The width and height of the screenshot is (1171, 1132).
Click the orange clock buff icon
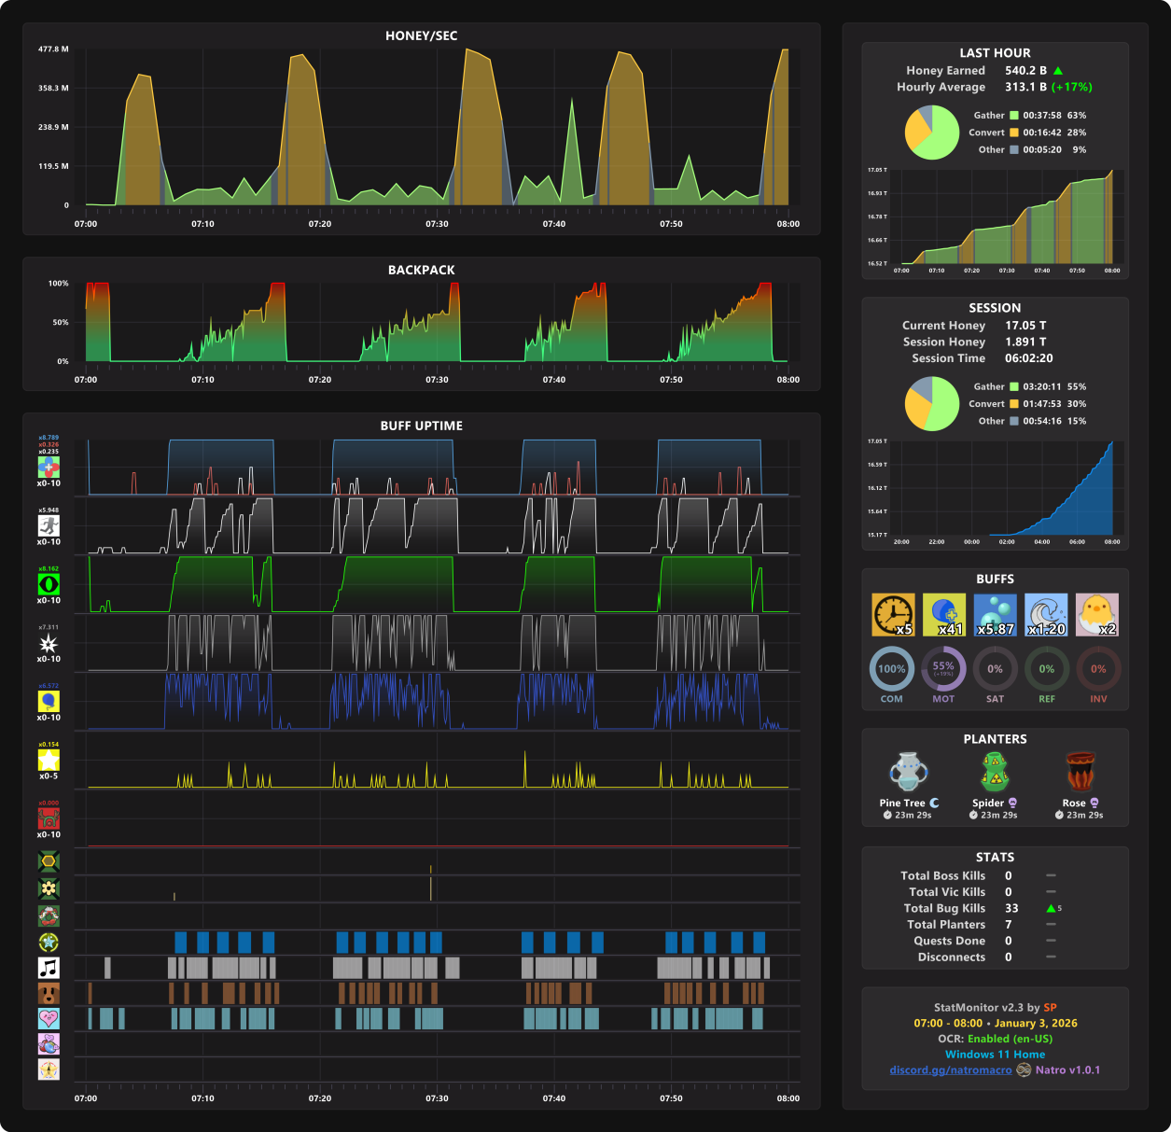tap(893, 615)
